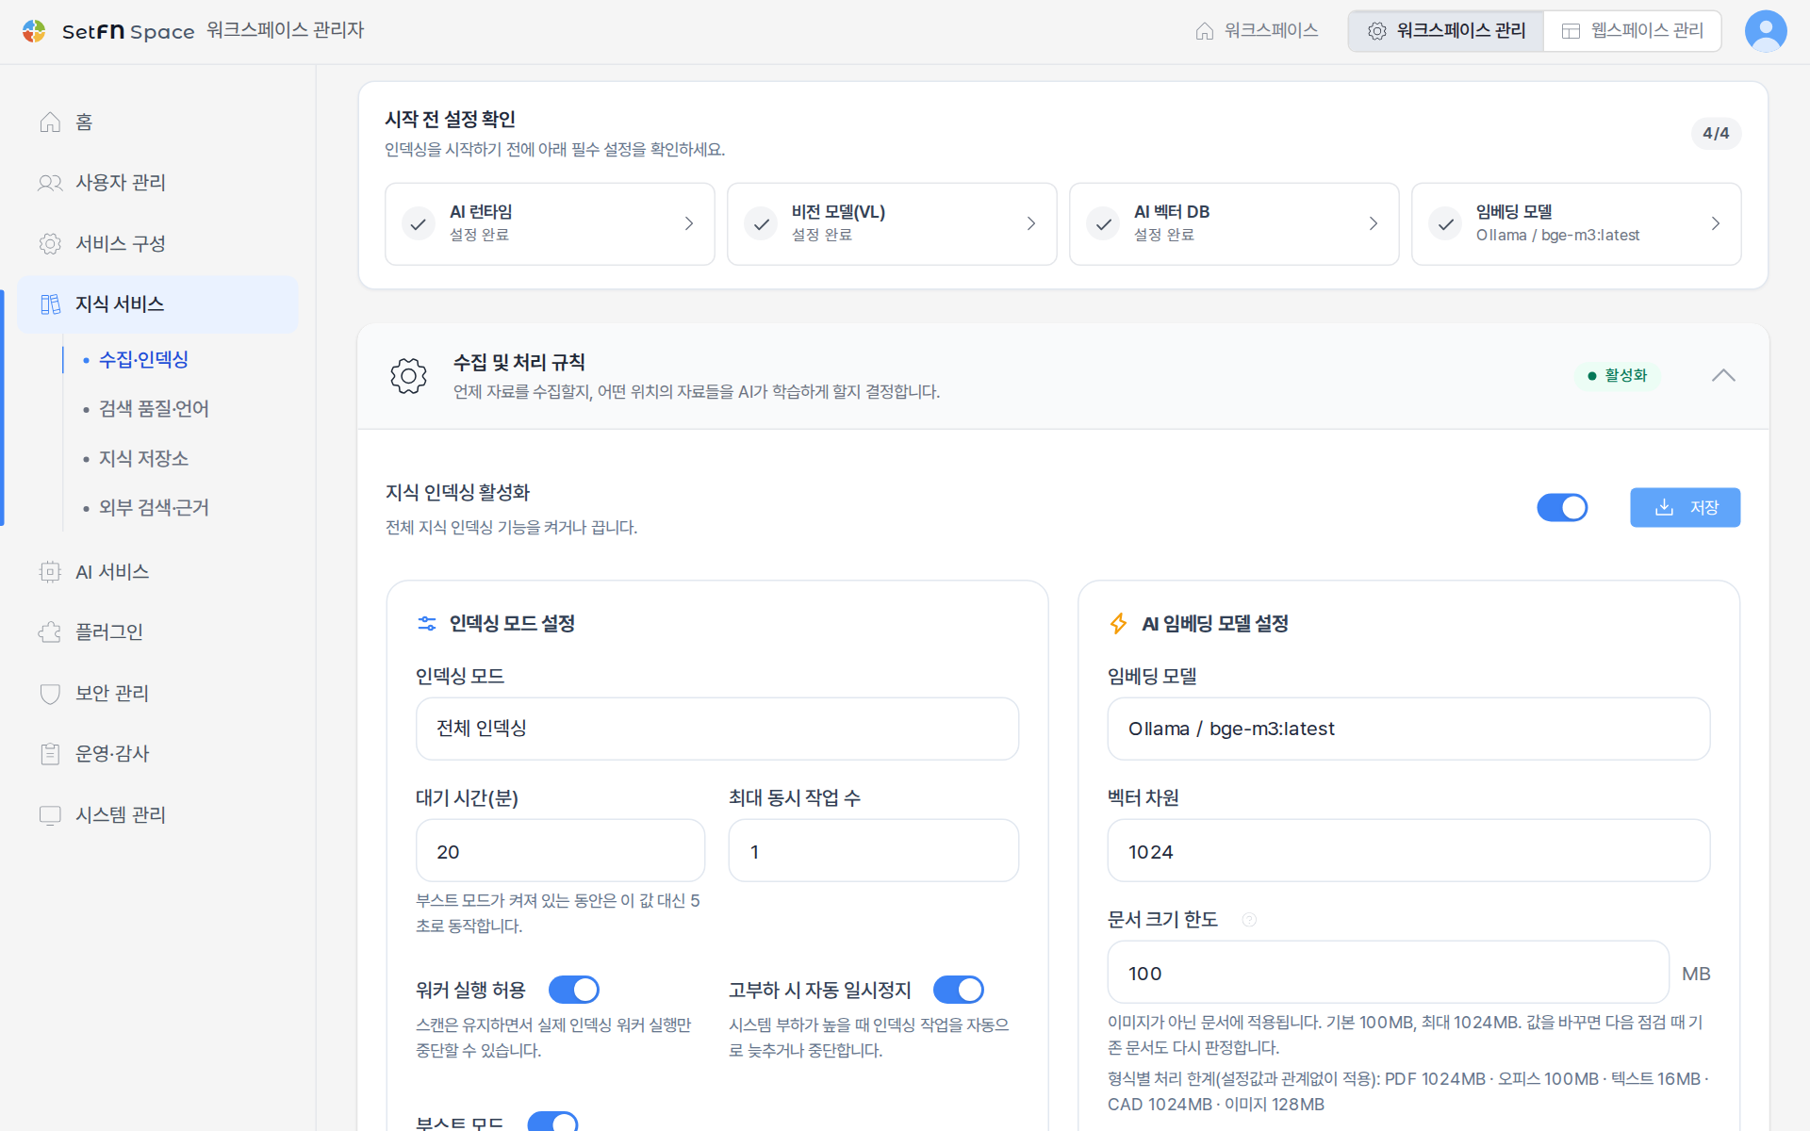This screenshot has width=1810, height=1131.
Task: Click the 지식 서비스 books icon
Action: 50,304
